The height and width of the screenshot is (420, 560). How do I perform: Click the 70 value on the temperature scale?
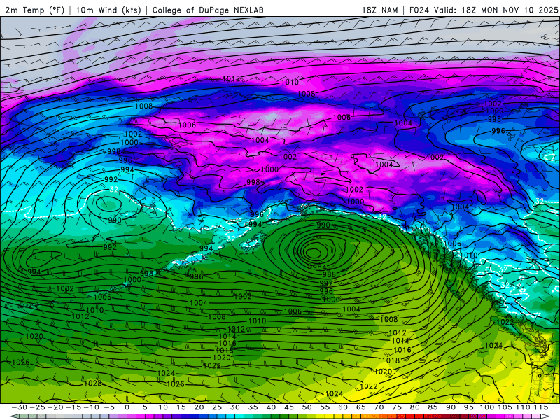[379, 407]
